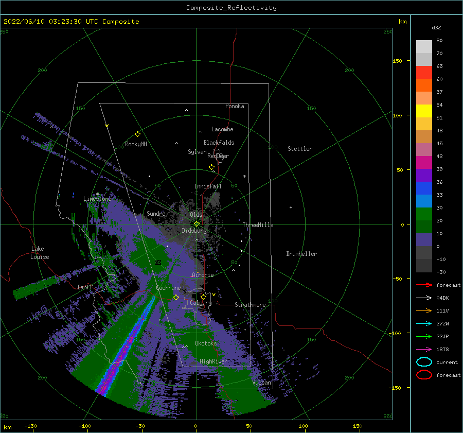Click the magenta 18TS arrow icon
The width and height of the screenshot is (463, 433).
coord(424,350)
